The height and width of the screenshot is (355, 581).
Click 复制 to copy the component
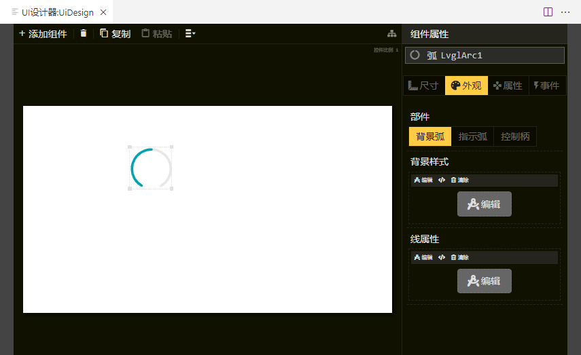[x=116, y=34]
